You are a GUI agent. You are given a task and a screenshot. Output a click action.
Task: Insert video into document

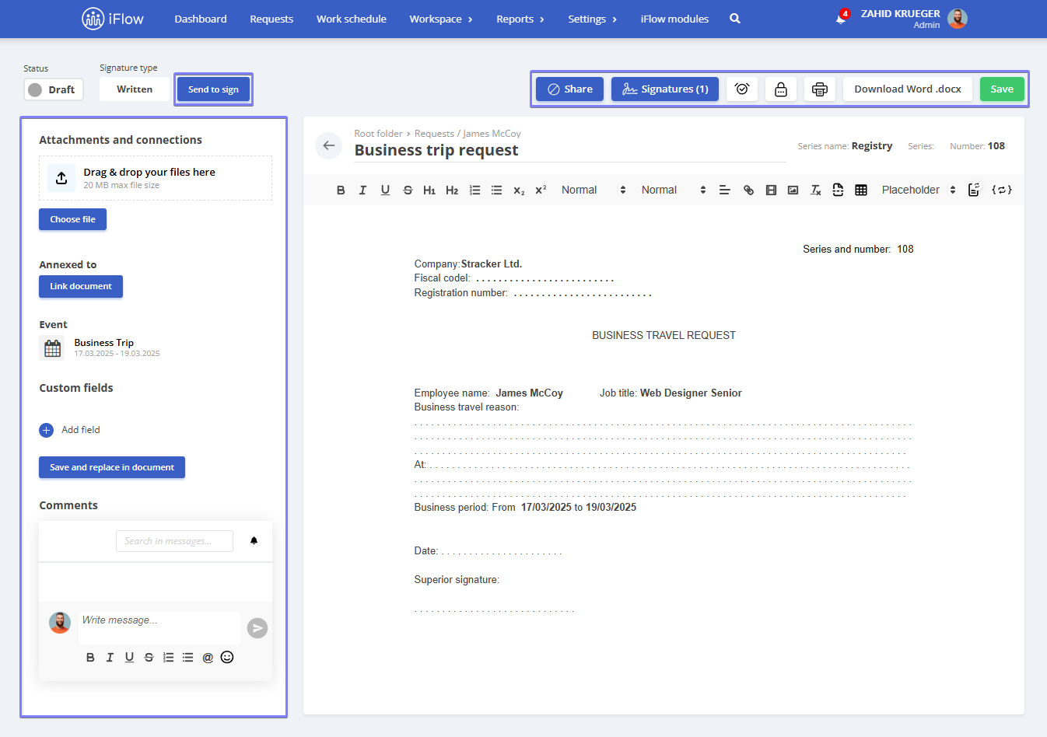point(771,190)
